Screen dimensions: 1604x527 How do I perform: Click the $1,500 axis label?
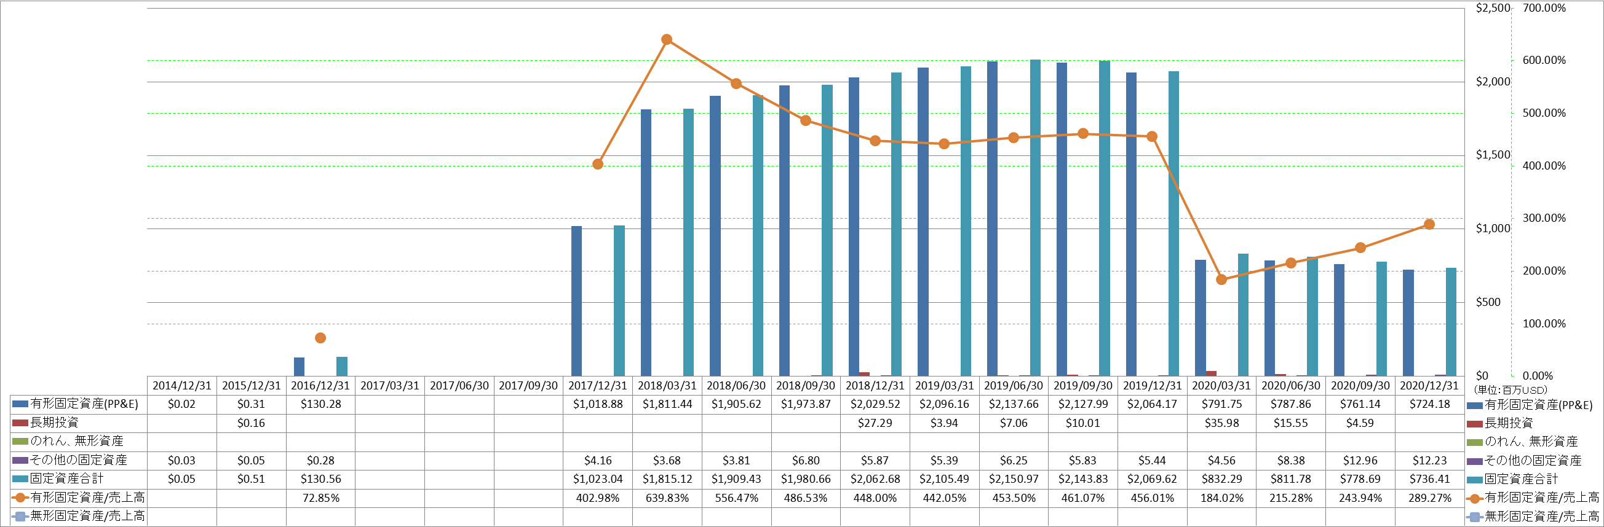[1493, 155]
